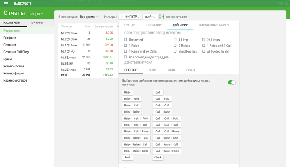Click the Raise | Raise | Raise button
The height and width of the screenshot is (168, 290).
pos(136,151)
